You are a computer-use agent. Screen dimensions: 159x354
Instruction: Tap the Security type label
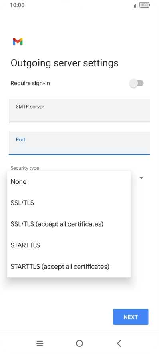point(25,168)
